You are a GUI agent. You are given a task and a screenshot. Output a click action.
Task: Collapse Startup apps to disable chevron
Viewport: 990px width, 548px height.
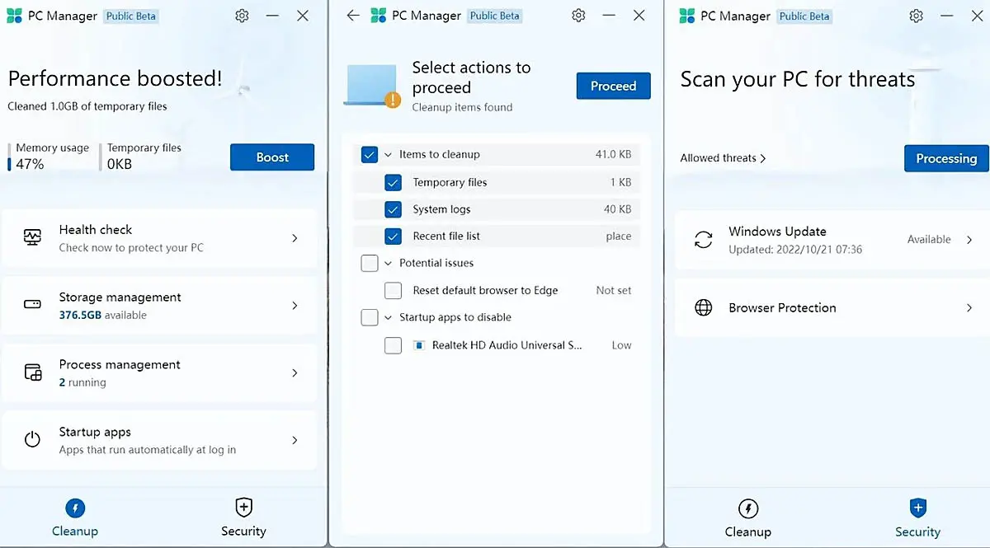(388, 317)
